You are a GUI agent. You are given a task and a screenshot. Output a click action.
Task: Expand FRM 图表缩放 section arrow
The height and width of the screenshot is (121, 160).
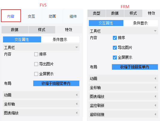[155, 96]
